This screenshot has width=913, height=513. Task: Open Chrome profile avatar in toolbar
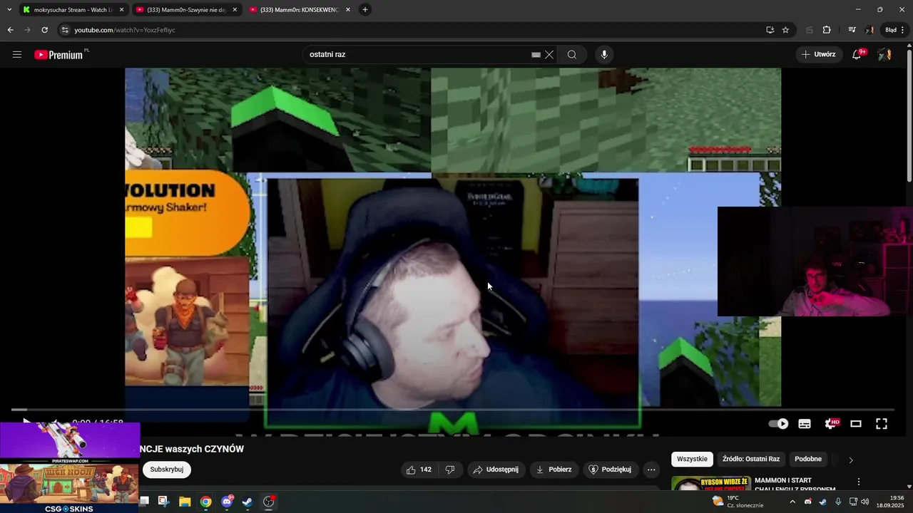coord(870,30)
